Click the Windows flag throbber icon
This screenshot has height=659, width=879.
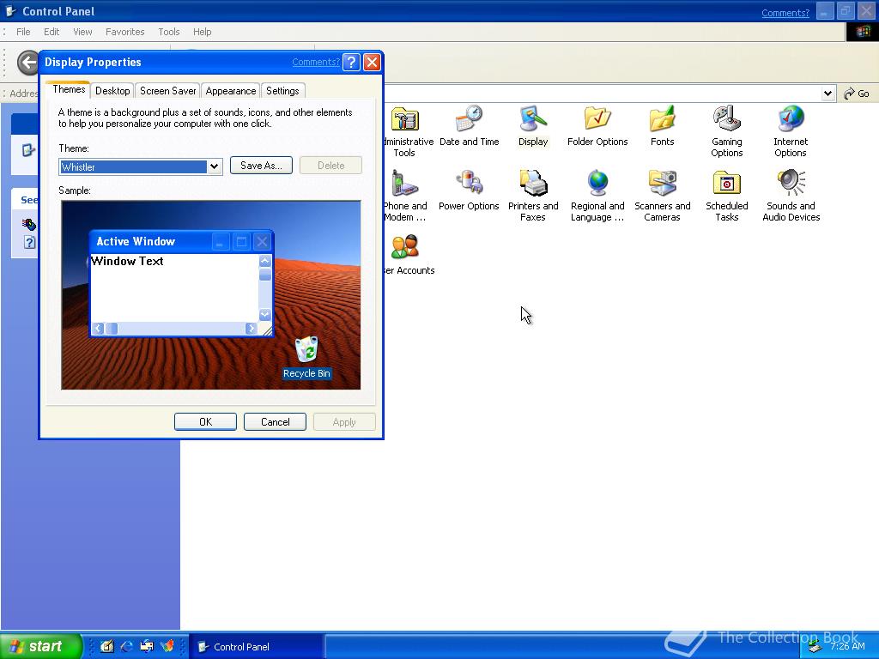click(x=862, y=32)
